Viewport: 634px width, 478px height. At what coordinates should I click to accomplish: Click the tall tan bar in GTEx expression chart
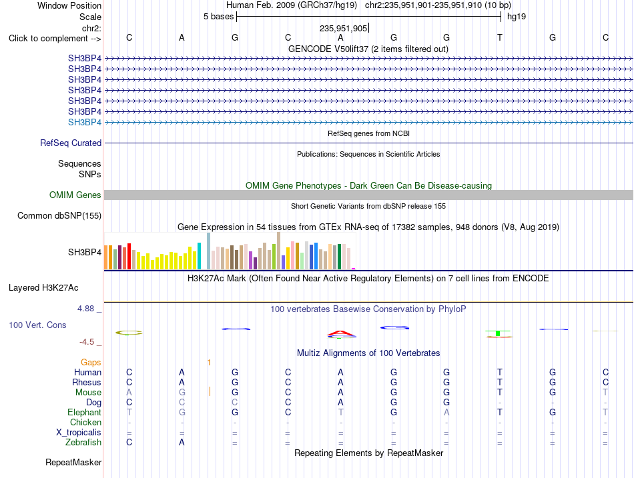click(x=278, y=251)
